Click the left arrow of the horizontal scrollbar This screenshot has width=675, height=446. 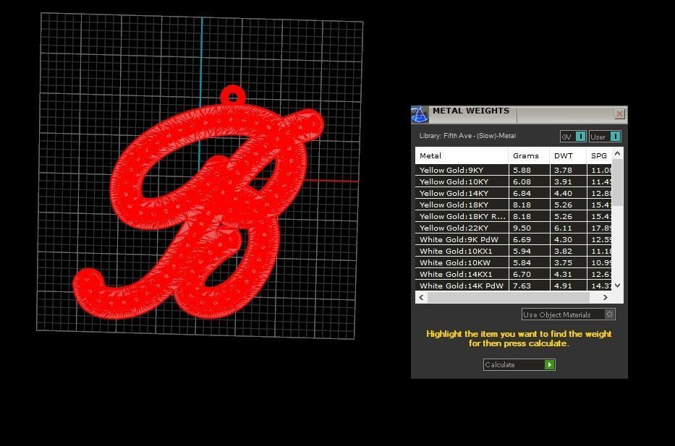point(421,297)
